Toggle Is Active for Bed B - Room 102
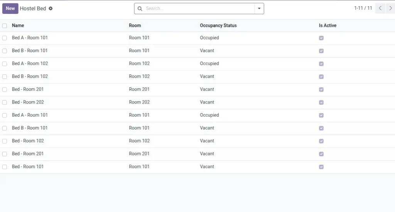The width and height of the screenshot is (395, 212). tap(321, 77)
